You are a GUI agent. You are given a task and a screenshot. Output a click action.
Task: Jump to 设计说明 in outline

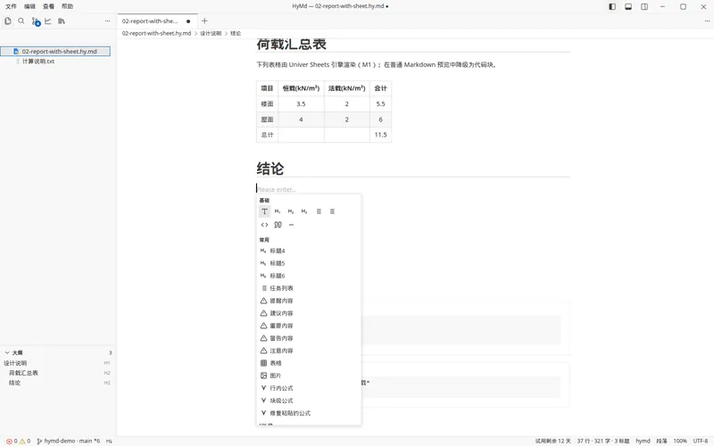point(15,363)
